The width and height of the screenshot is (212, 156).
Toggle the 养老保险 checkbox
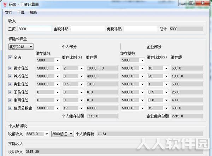pyautogui.click(x=10, y=76)
